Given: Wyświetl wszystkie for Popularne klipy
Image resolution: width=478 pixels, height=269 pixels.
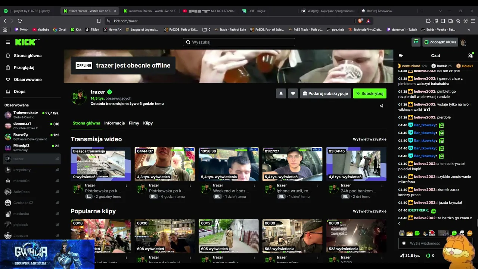Looking at the screenshot, I should (x=370, y=211).
